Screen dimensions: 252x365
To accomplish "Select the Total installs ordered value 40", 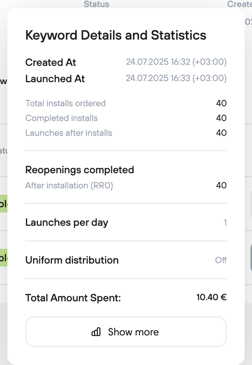I will pyautogui.click(x=221, y=103).
